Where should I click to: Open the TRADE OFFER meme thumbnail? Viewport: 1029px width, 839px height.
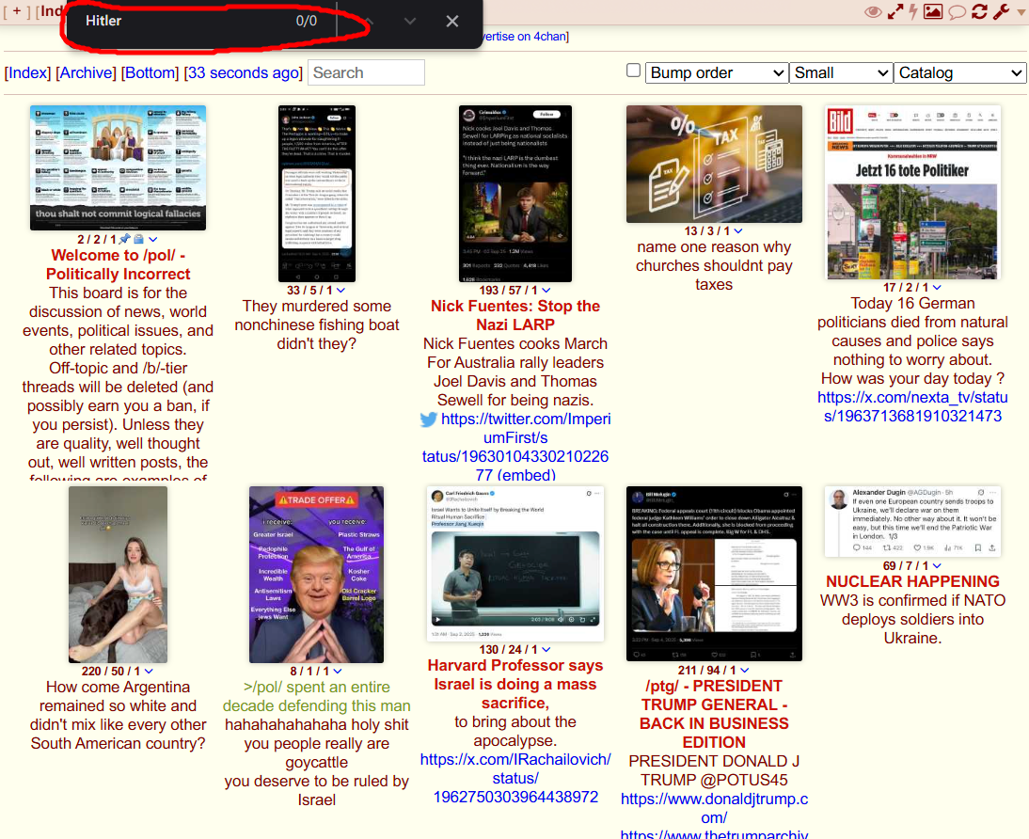click(x=316, y=575)
